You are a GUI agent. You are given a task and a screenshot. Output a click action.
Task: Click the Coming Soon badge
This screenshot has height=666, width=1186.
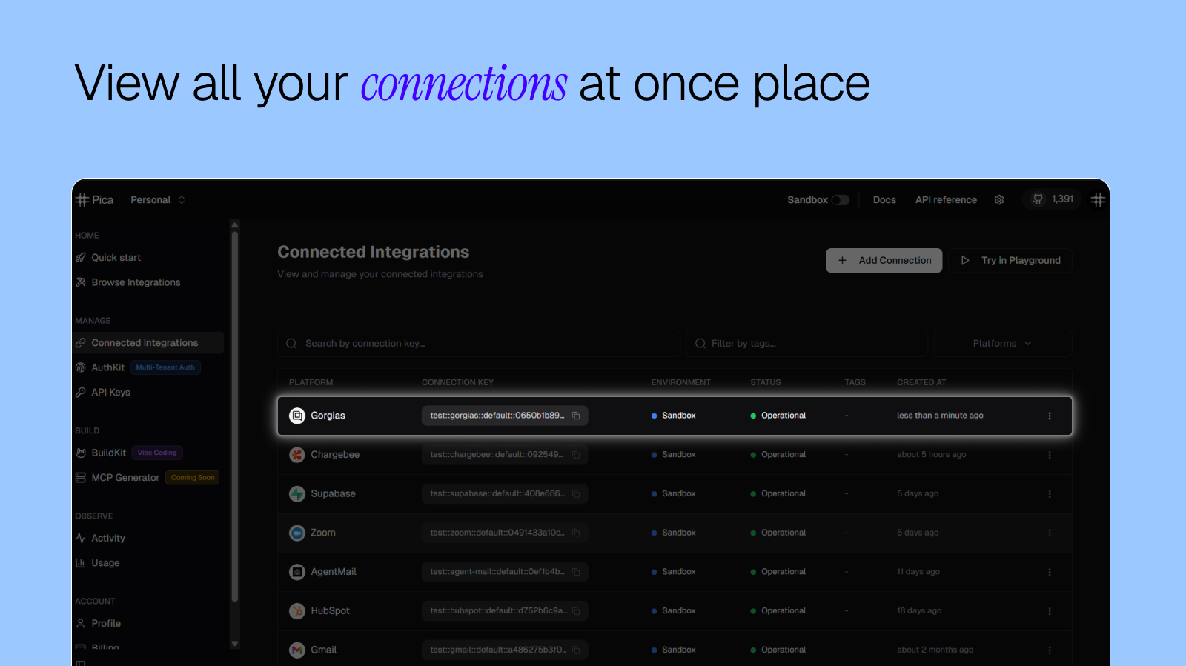[193, 478]
